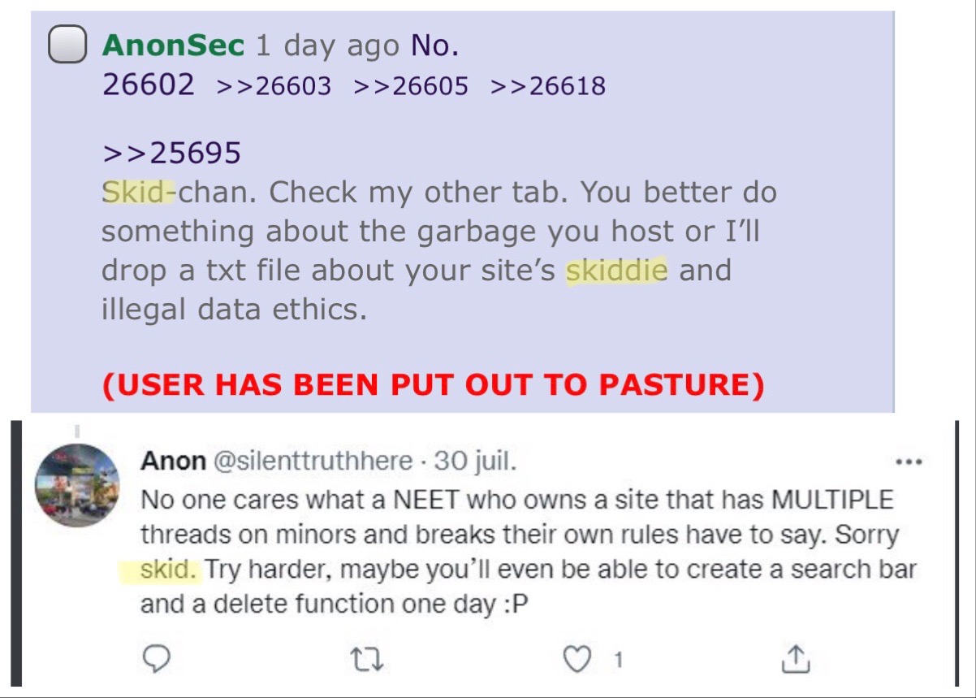Viewport: 976px width, 698px height.
Task: Open the Anon profile avatar picture
Action: [x=77, y=486]
